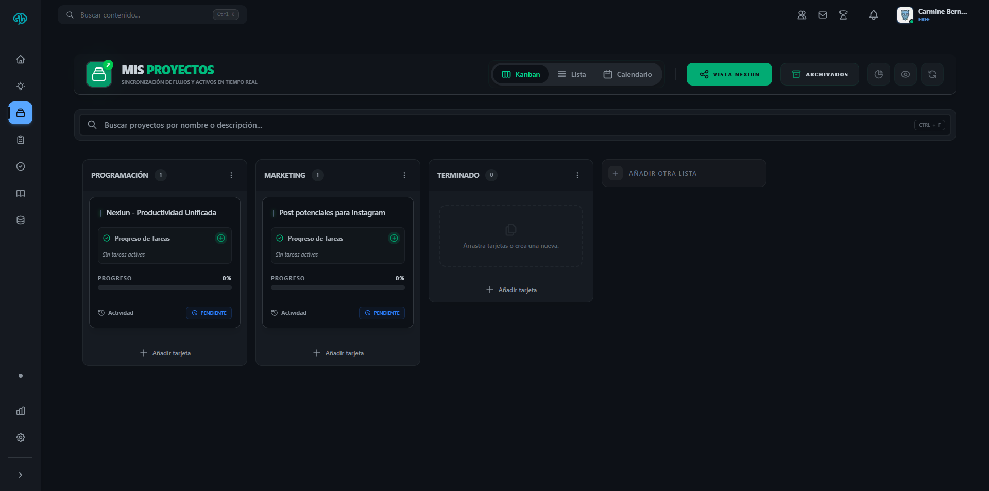Open the database icon in the sidebar
The image size is (989, 491).
(21, 220)
